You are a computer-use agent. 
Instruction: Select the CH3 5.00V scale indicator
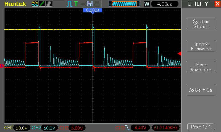(77, 128)
